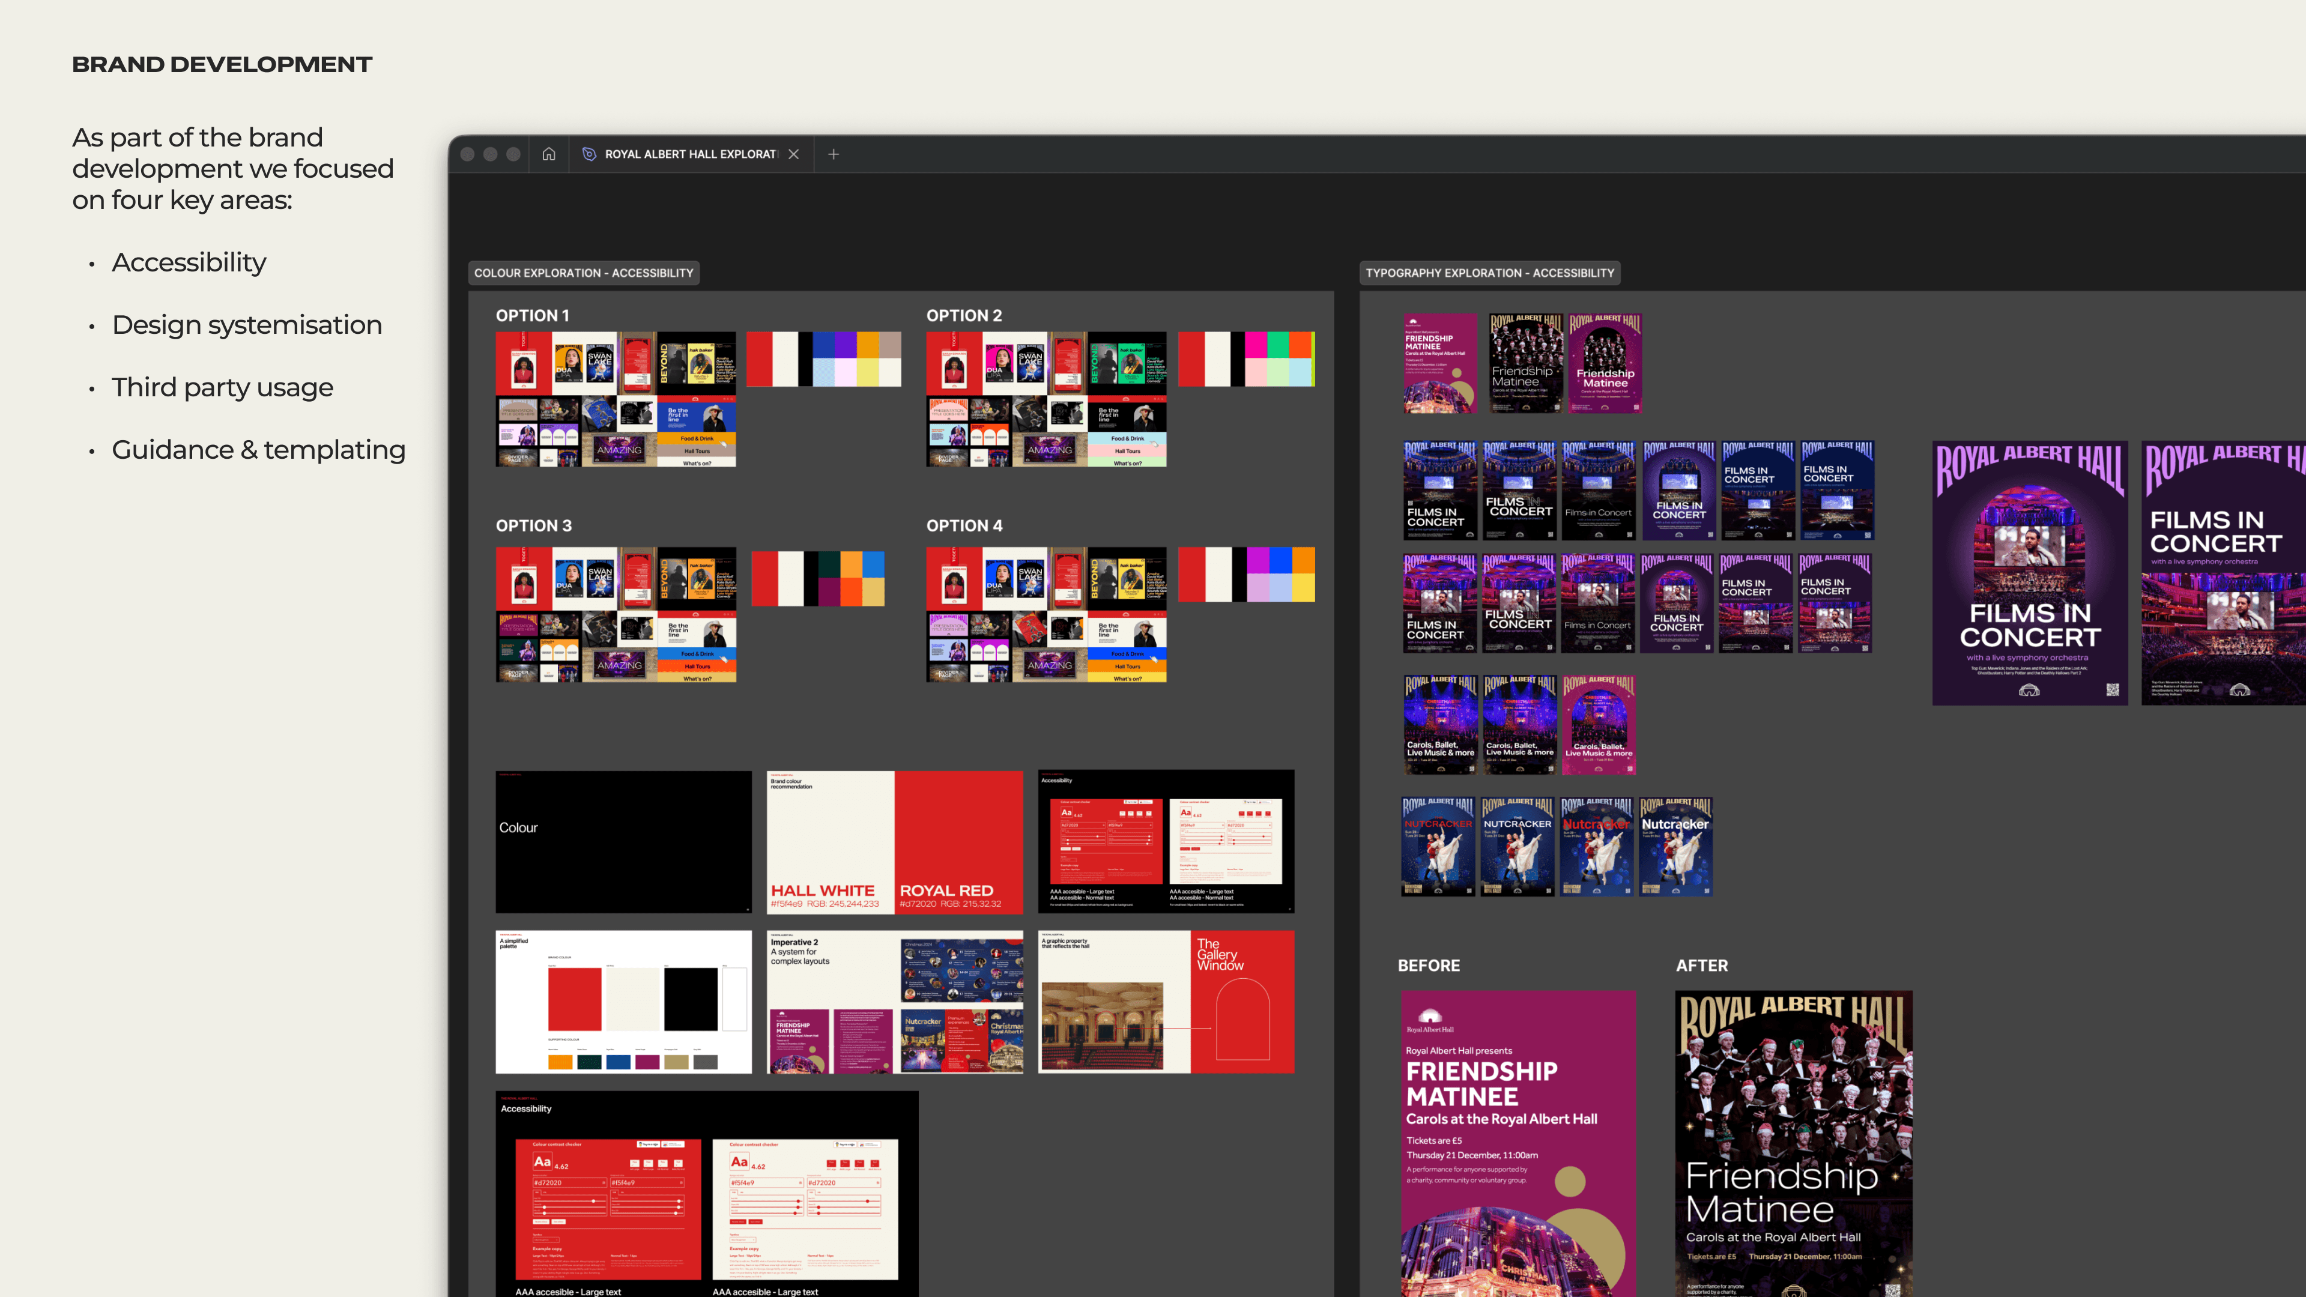Click the Option 1 colour palette swatch
Image resolution: width=2306 pixels, height=1297 pixels.
click(823, 359)
